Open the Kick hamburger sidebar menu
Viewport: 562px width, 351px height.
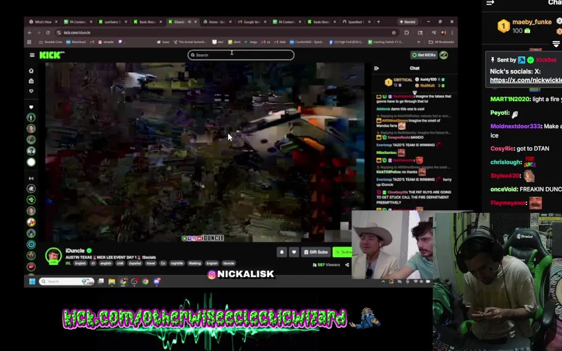pos(32,55)
